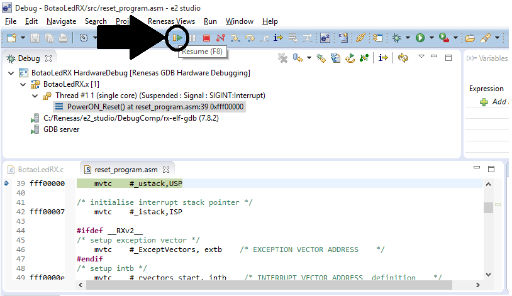This screenshot has width=512, height=296.
Task: Open the Edit menu
Action: tap(31, 21)
